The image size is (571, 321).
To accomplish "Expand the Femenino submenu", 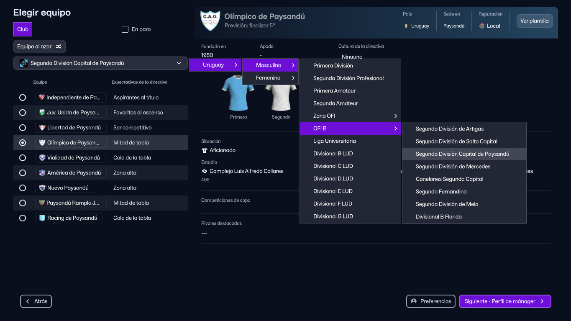I will (x=270, y=78).
